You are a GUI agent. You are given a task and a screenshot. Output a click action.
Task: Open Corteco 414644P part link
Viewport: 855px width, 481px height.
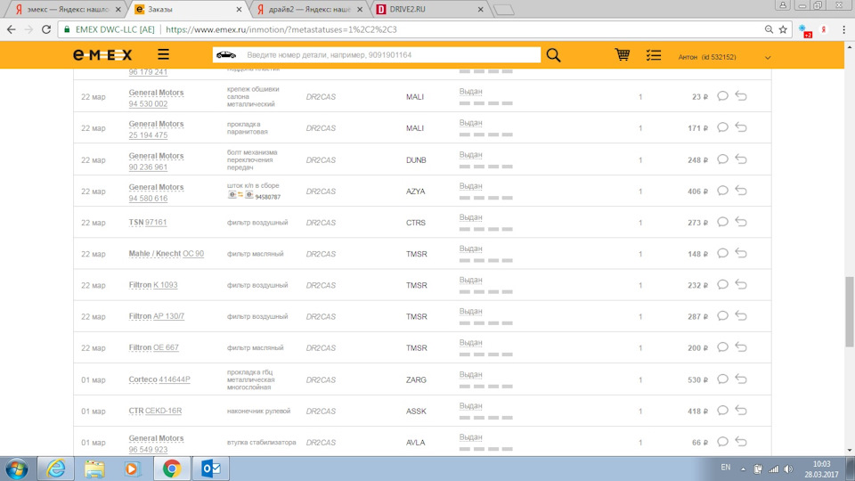(159, 379)
